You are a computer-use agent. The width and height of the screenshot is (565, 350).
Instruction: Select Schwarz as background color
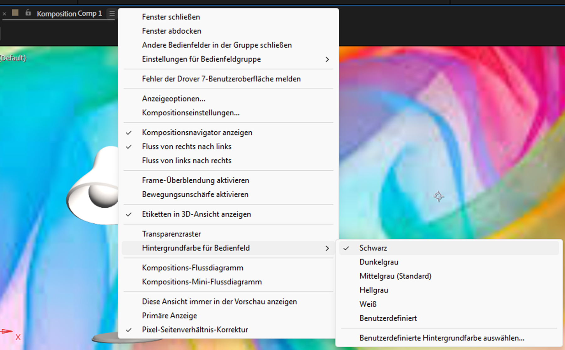click(x=373, y=248)
